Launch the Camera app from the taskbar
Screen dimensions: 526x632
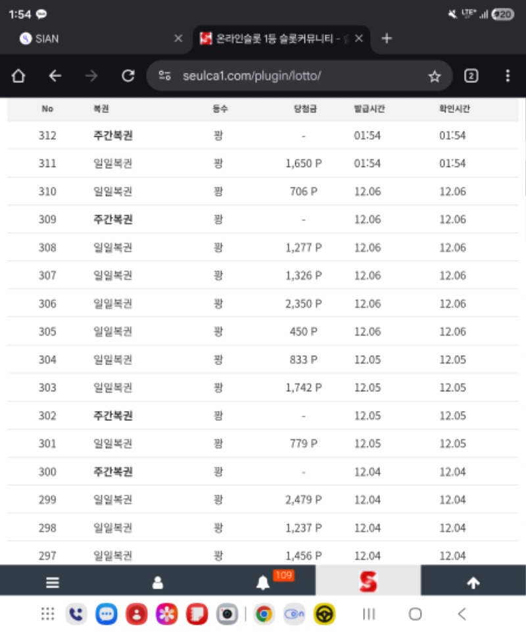coord(227,614)
